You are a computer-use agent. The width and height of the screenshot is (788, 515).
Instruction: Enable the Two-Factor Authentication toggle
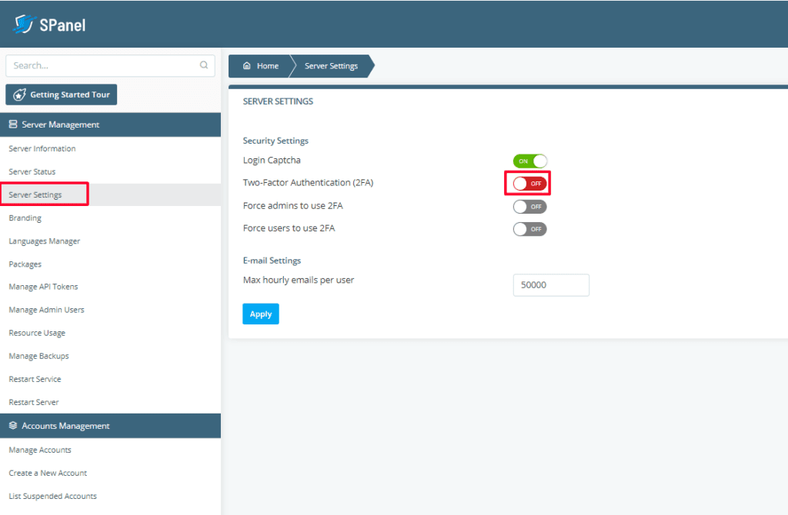point(529,183)
